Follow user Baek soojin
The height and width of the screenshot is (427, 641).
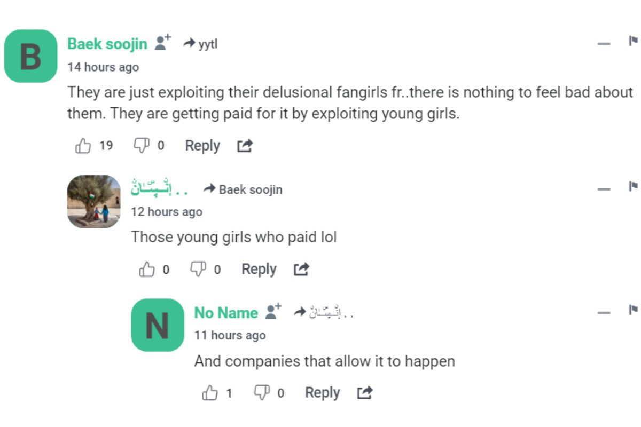(163, 43)
